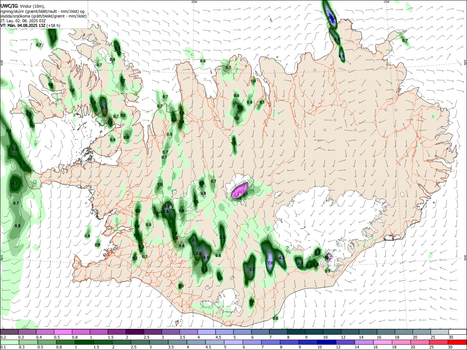
Task: Click the 'slydda/snjókoma' legend description line
Action: coord(43,16)
